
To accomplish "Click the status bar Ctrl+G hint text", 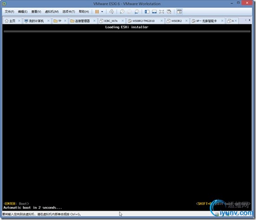I will coord(41,214).
